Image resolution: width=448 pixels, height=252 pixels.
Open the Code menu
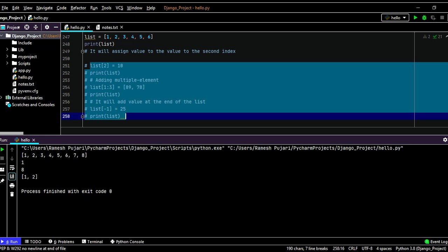[x=61, y=8]
